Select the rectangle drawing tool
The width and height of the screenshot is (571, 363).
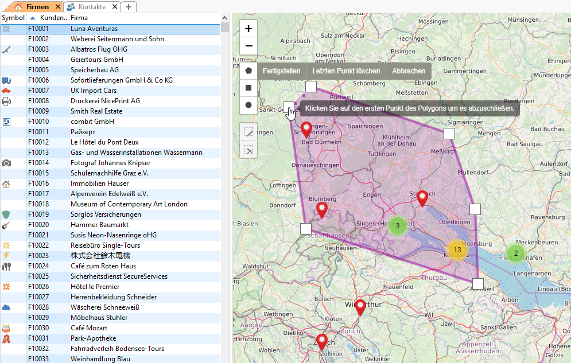click(248, 88)
